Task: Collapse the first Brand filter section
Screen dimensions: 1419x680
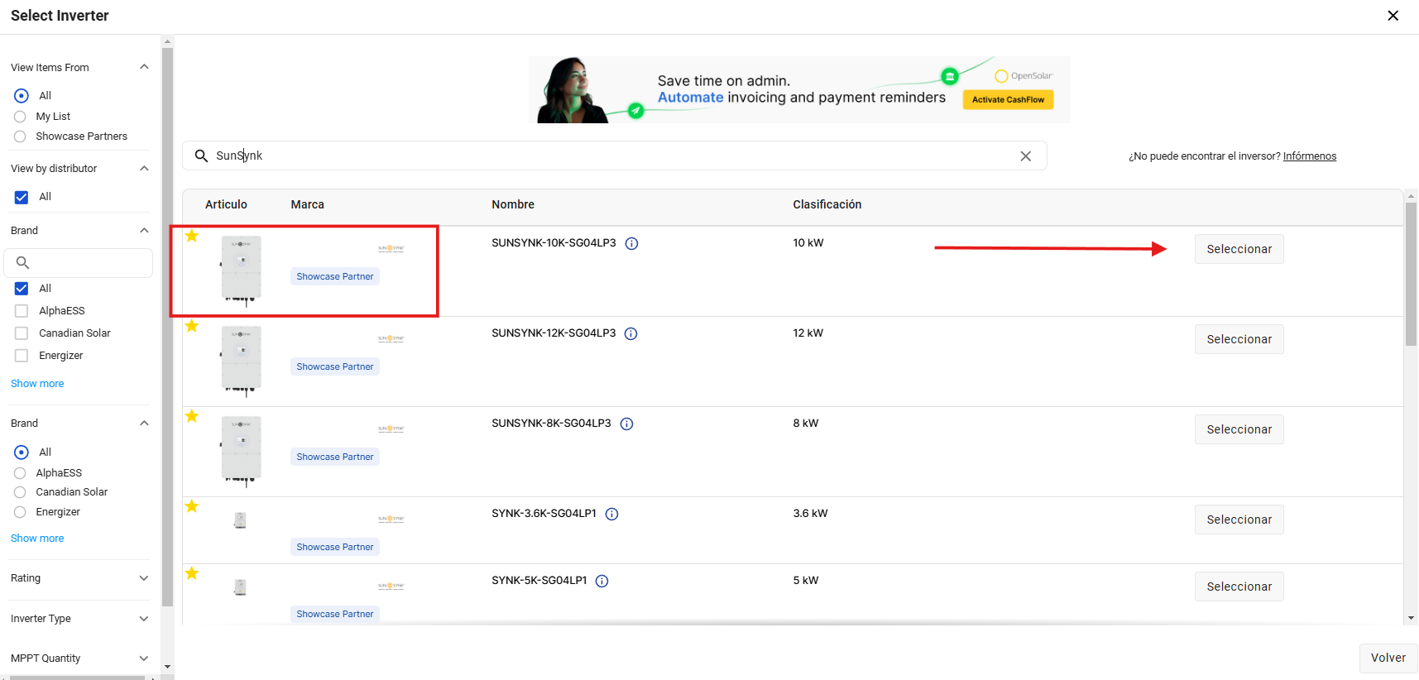Action: point(144,230)
